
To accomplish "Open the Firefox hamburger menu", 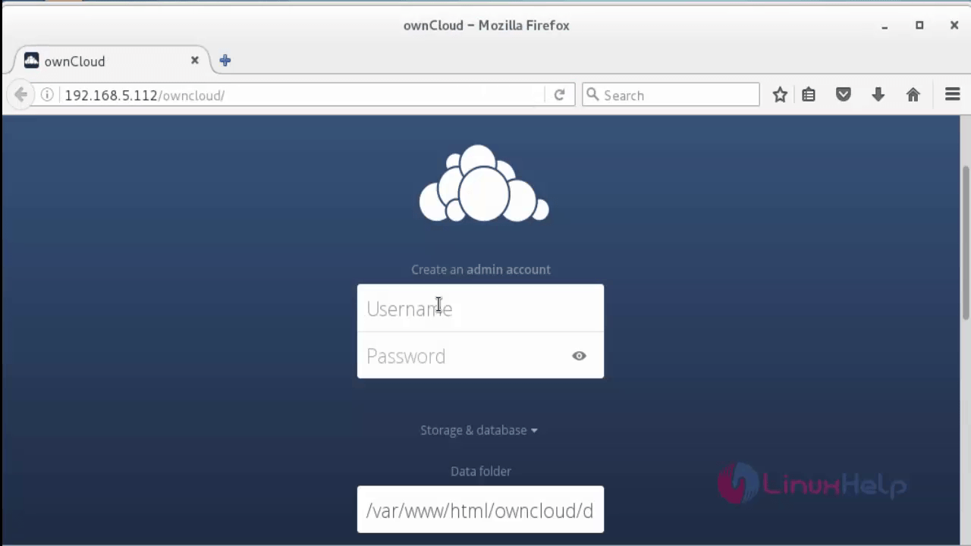I will point(953,95).
